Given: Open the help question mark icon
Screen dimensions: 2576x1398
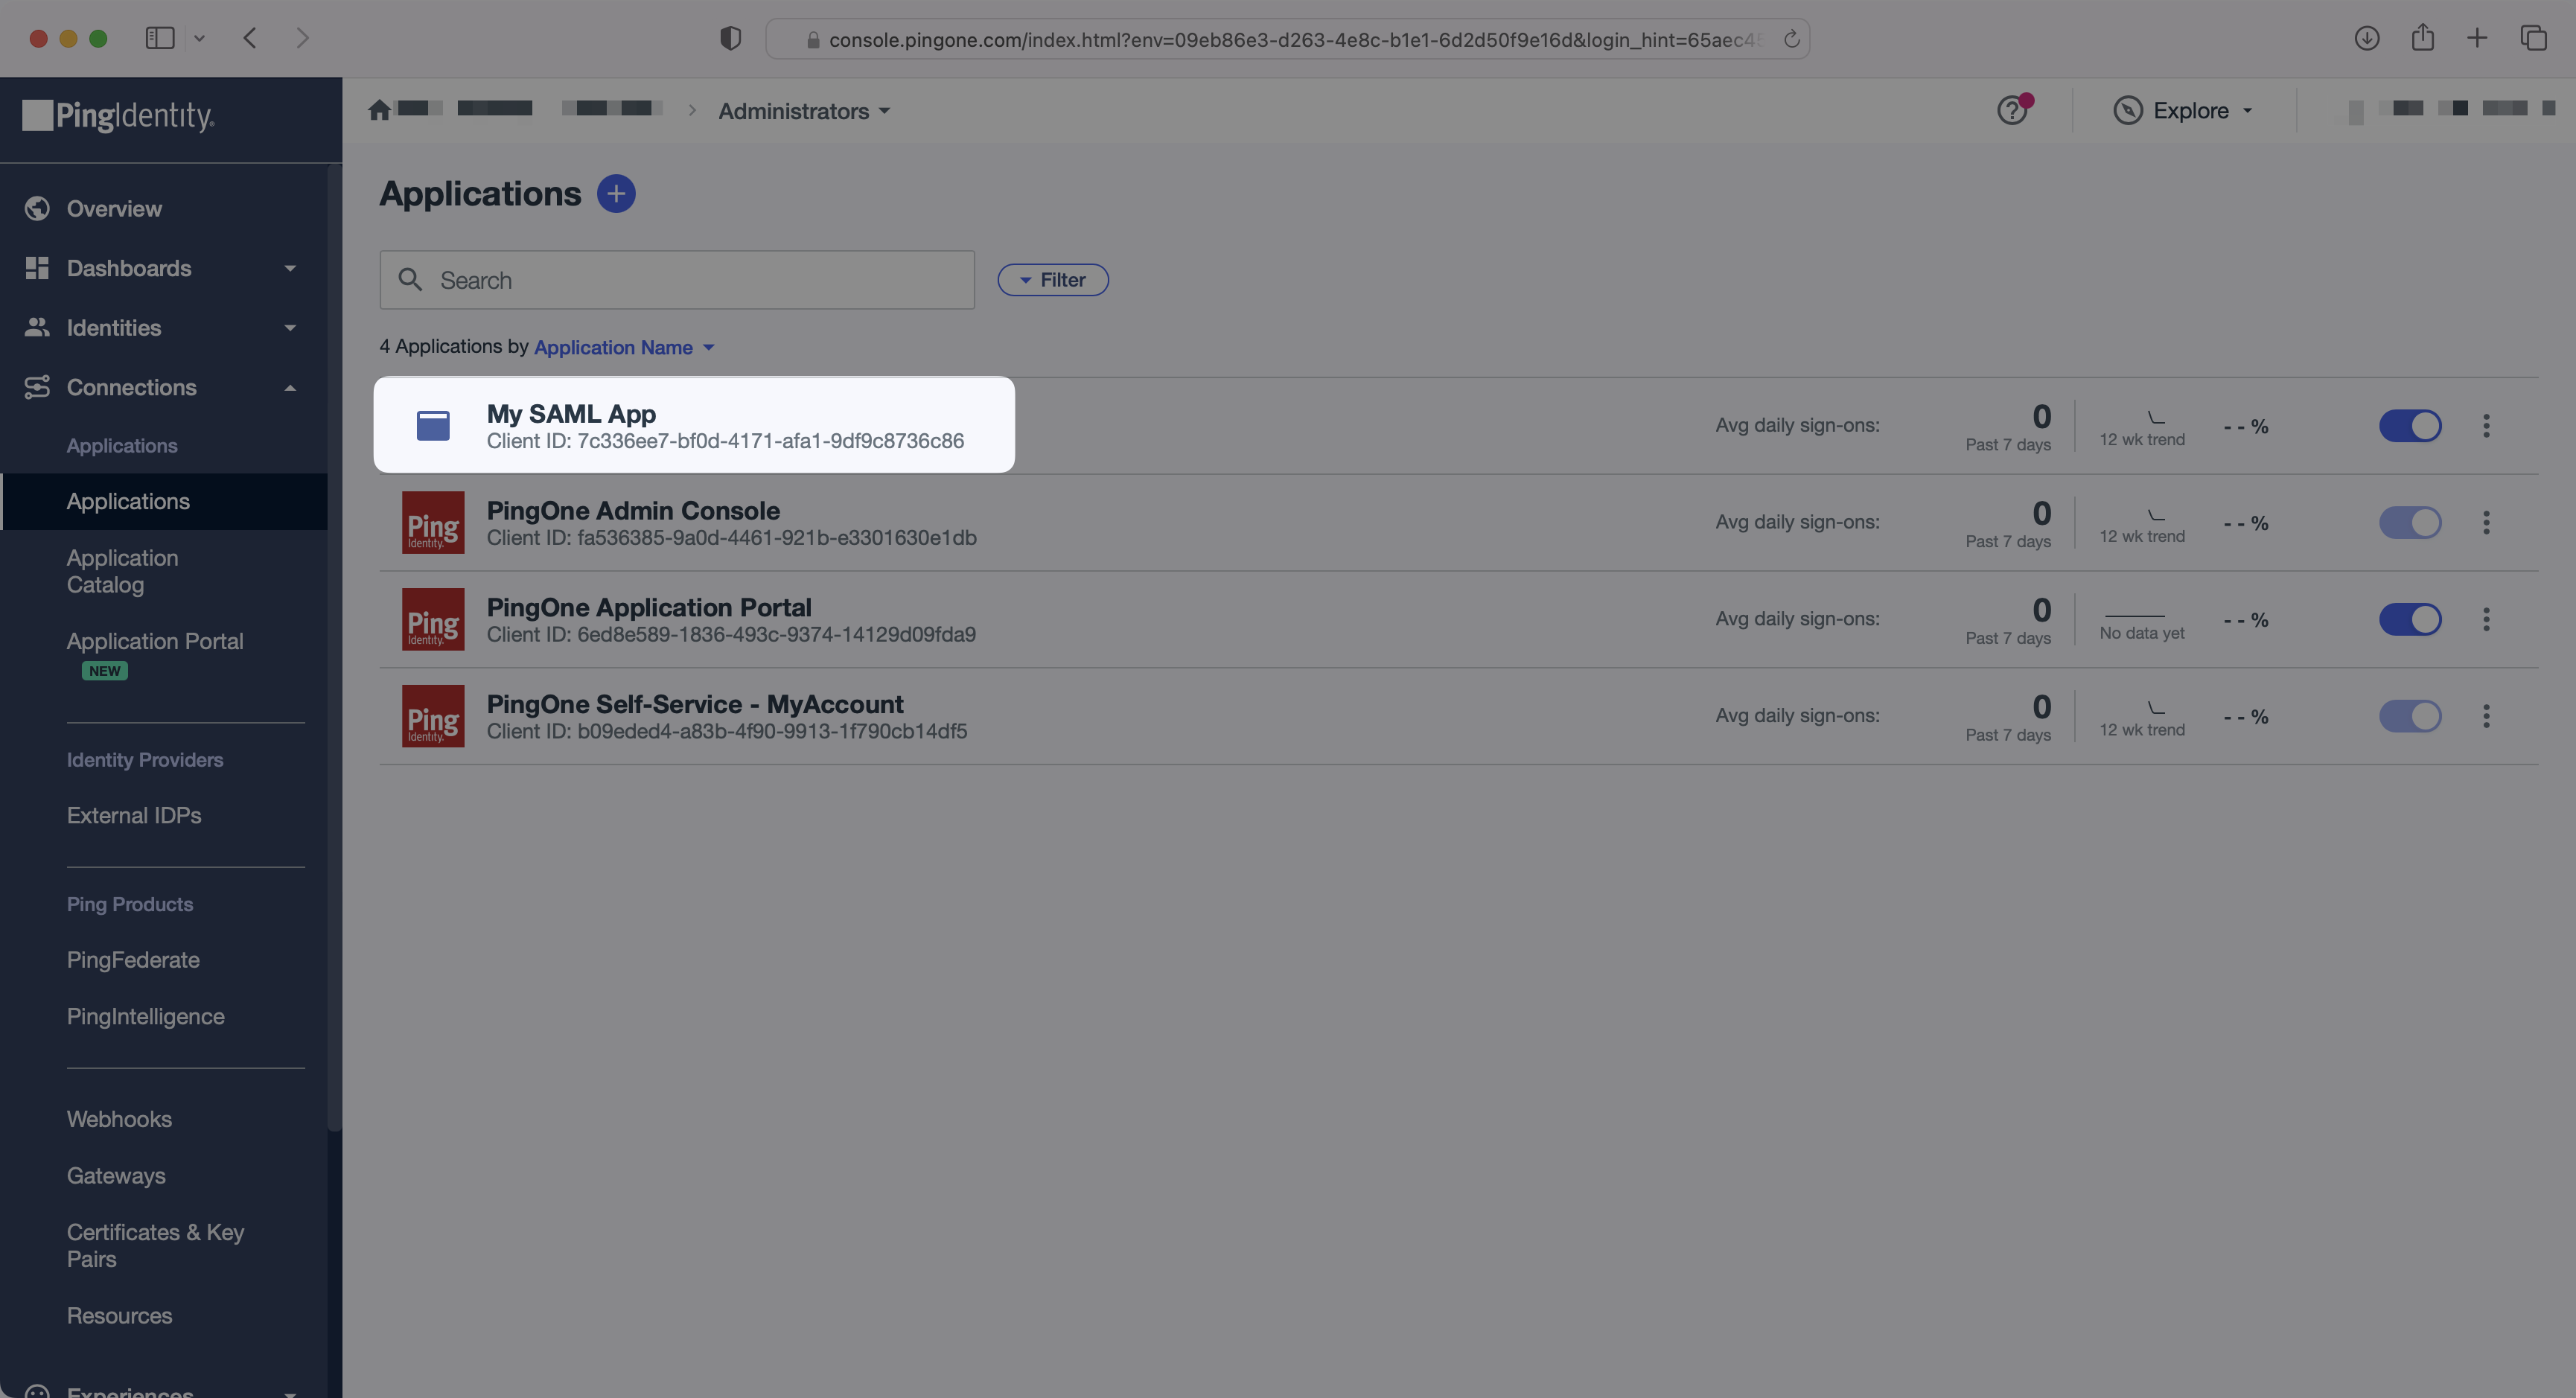Looking at the screenshot, I should pos(2012,110).
